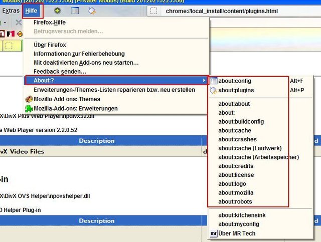Click 'Helper Plug-in' description text

pos(22,210)
